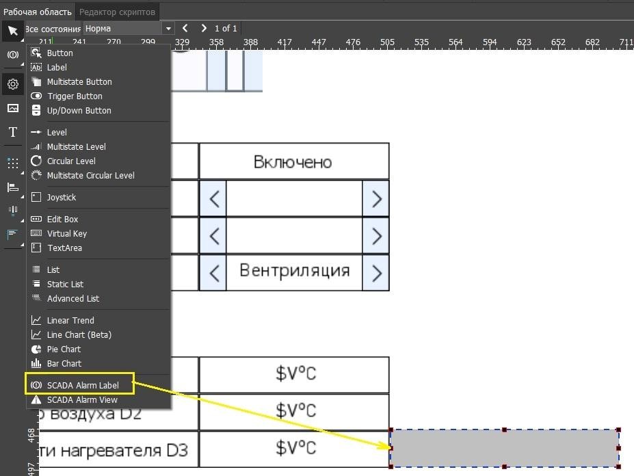Select the gray rectangle on canvas
The width and height of the screenshot is (634, 476).
[x=505, y=449]
